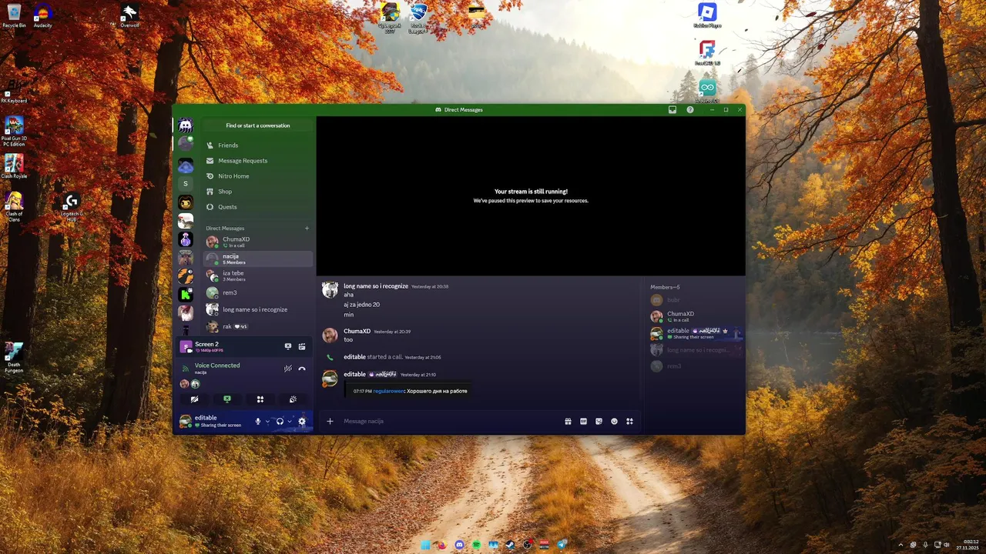Open Spotify from the taskbar
The image size is (986, 554).
477,545
